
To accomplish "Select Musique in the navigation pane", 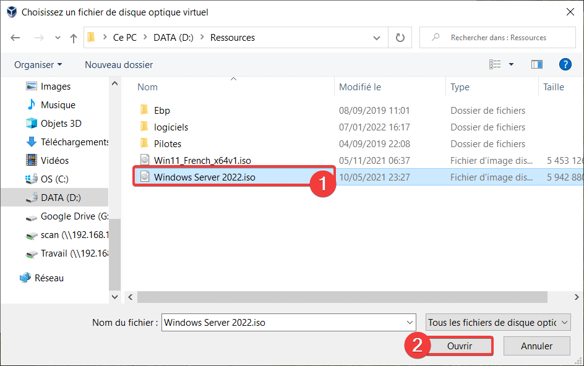I will click(58, 105).
